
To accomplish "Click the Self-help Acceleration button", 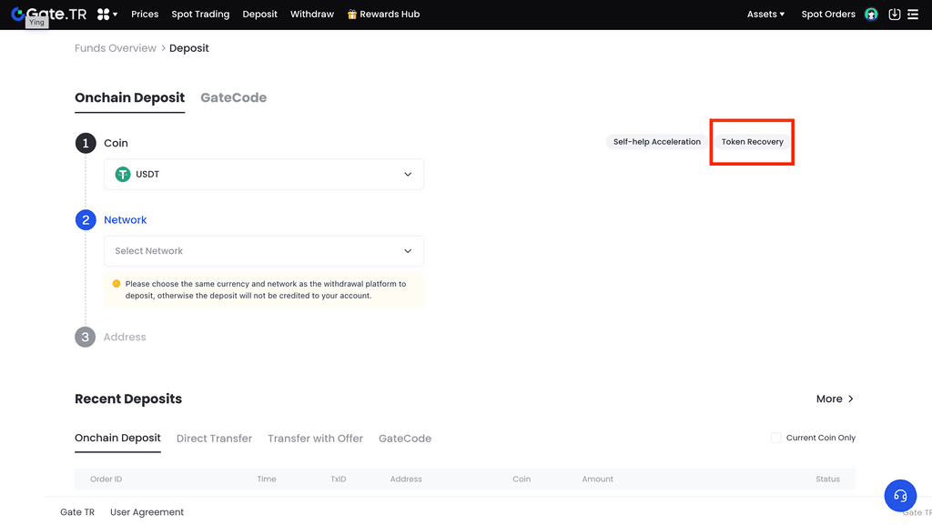I will click(656, 142).
